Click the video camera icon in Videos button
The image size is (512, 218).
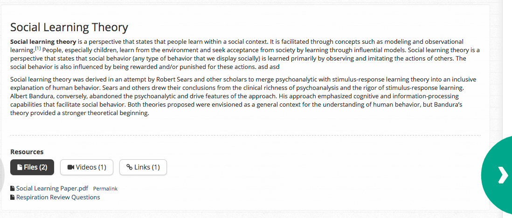pyautogui.click(x=71, y=167)
